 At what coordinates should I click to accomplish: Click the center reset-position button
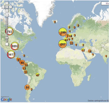7,7
